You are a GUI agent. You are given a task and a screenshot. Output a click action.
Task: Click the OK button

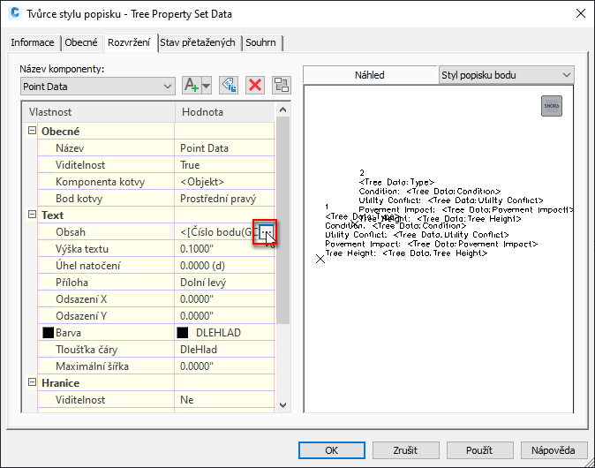coord(332,450)
